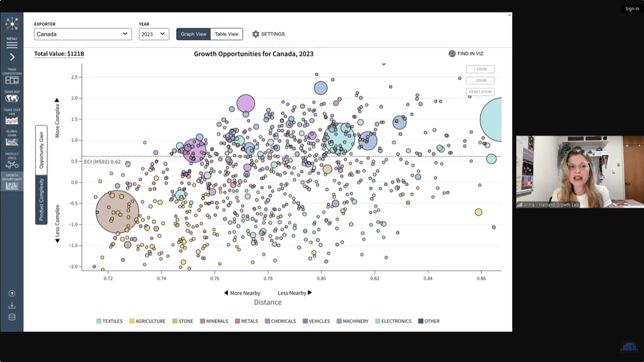The height and width of the screenshot is (362, 644).
Task: Click FIND IN VIZ search control
Action: [466, 53]
